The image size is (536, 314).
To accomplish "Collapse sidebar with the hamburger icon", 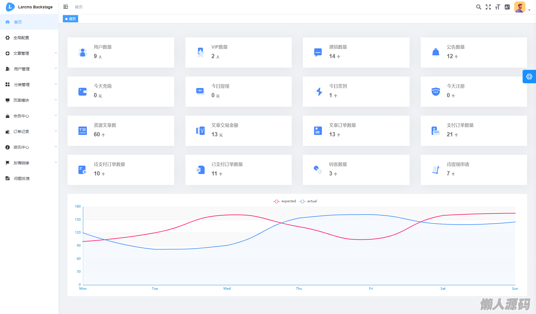I will pos(66,7).
